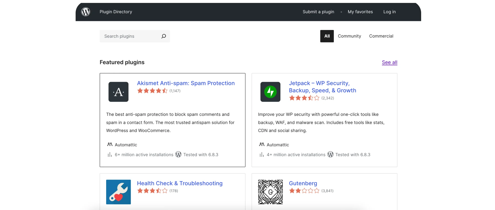Click the Jetpack star rating
Image resolution: width=495 pixels, height=210 pixels.
304,98
